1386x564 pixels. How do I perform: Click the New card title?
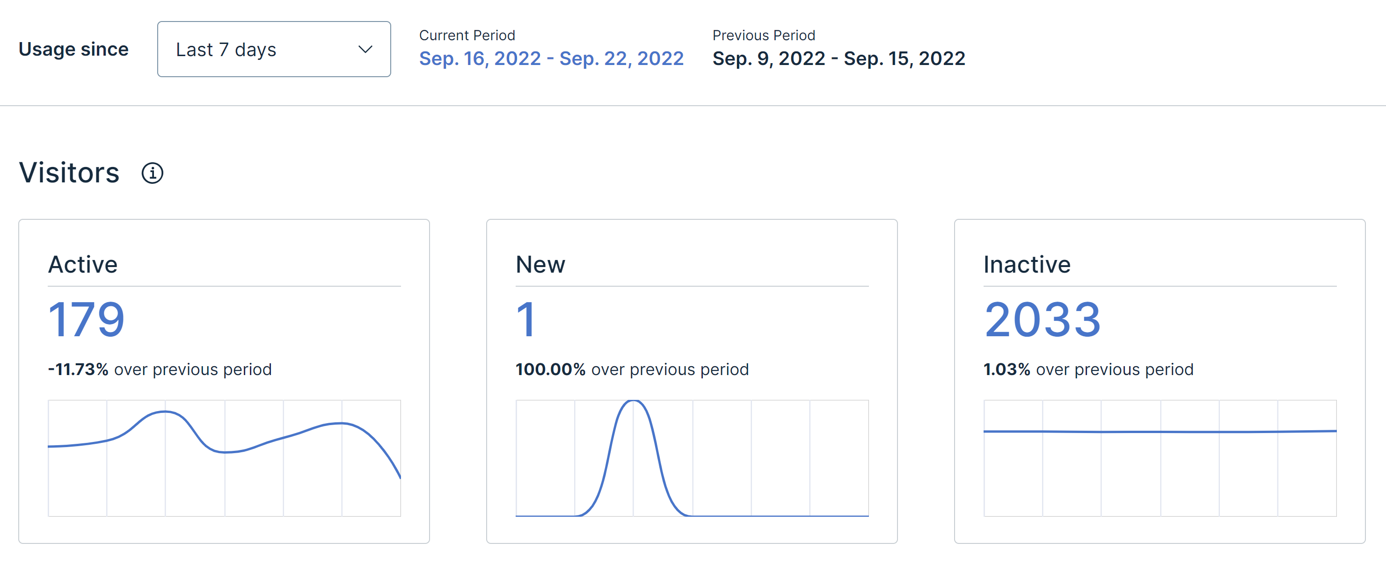[540, 265]
